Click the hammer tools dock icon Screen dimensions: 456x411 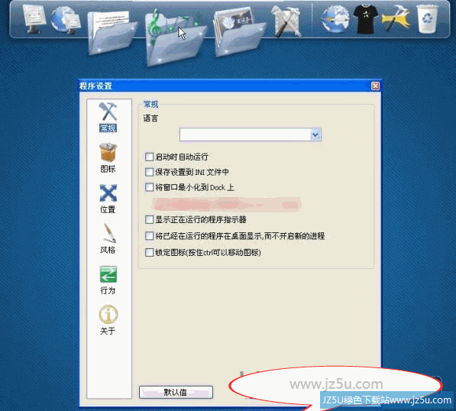coord(286,21)
